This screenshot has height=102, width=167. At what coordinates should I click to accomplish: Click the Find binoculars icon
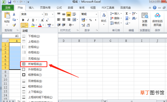tap(134, 18)
